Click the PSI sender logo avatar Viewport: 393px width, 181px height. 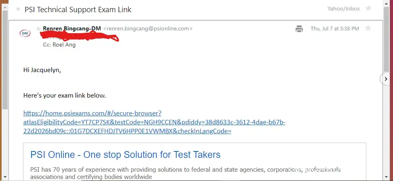point(25,33)
